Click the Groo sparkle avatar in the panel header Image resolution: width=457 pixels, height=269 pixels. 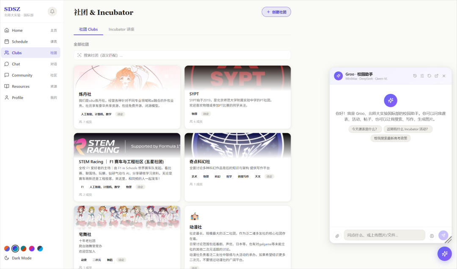click(x=339, y=76)
